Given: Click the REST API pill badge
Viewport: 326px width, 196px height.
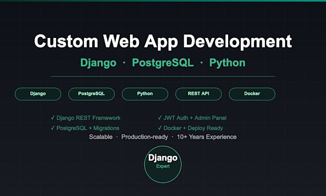Looking at the screenshot, I should coord(198,94).
